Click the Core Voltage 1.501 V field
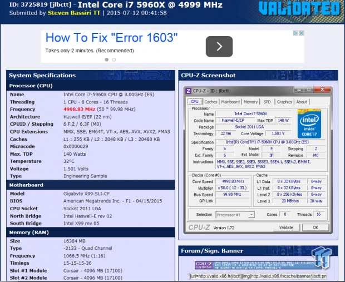Image resolution: width=345 pixels, height=282 pixels. coord(278,133)
